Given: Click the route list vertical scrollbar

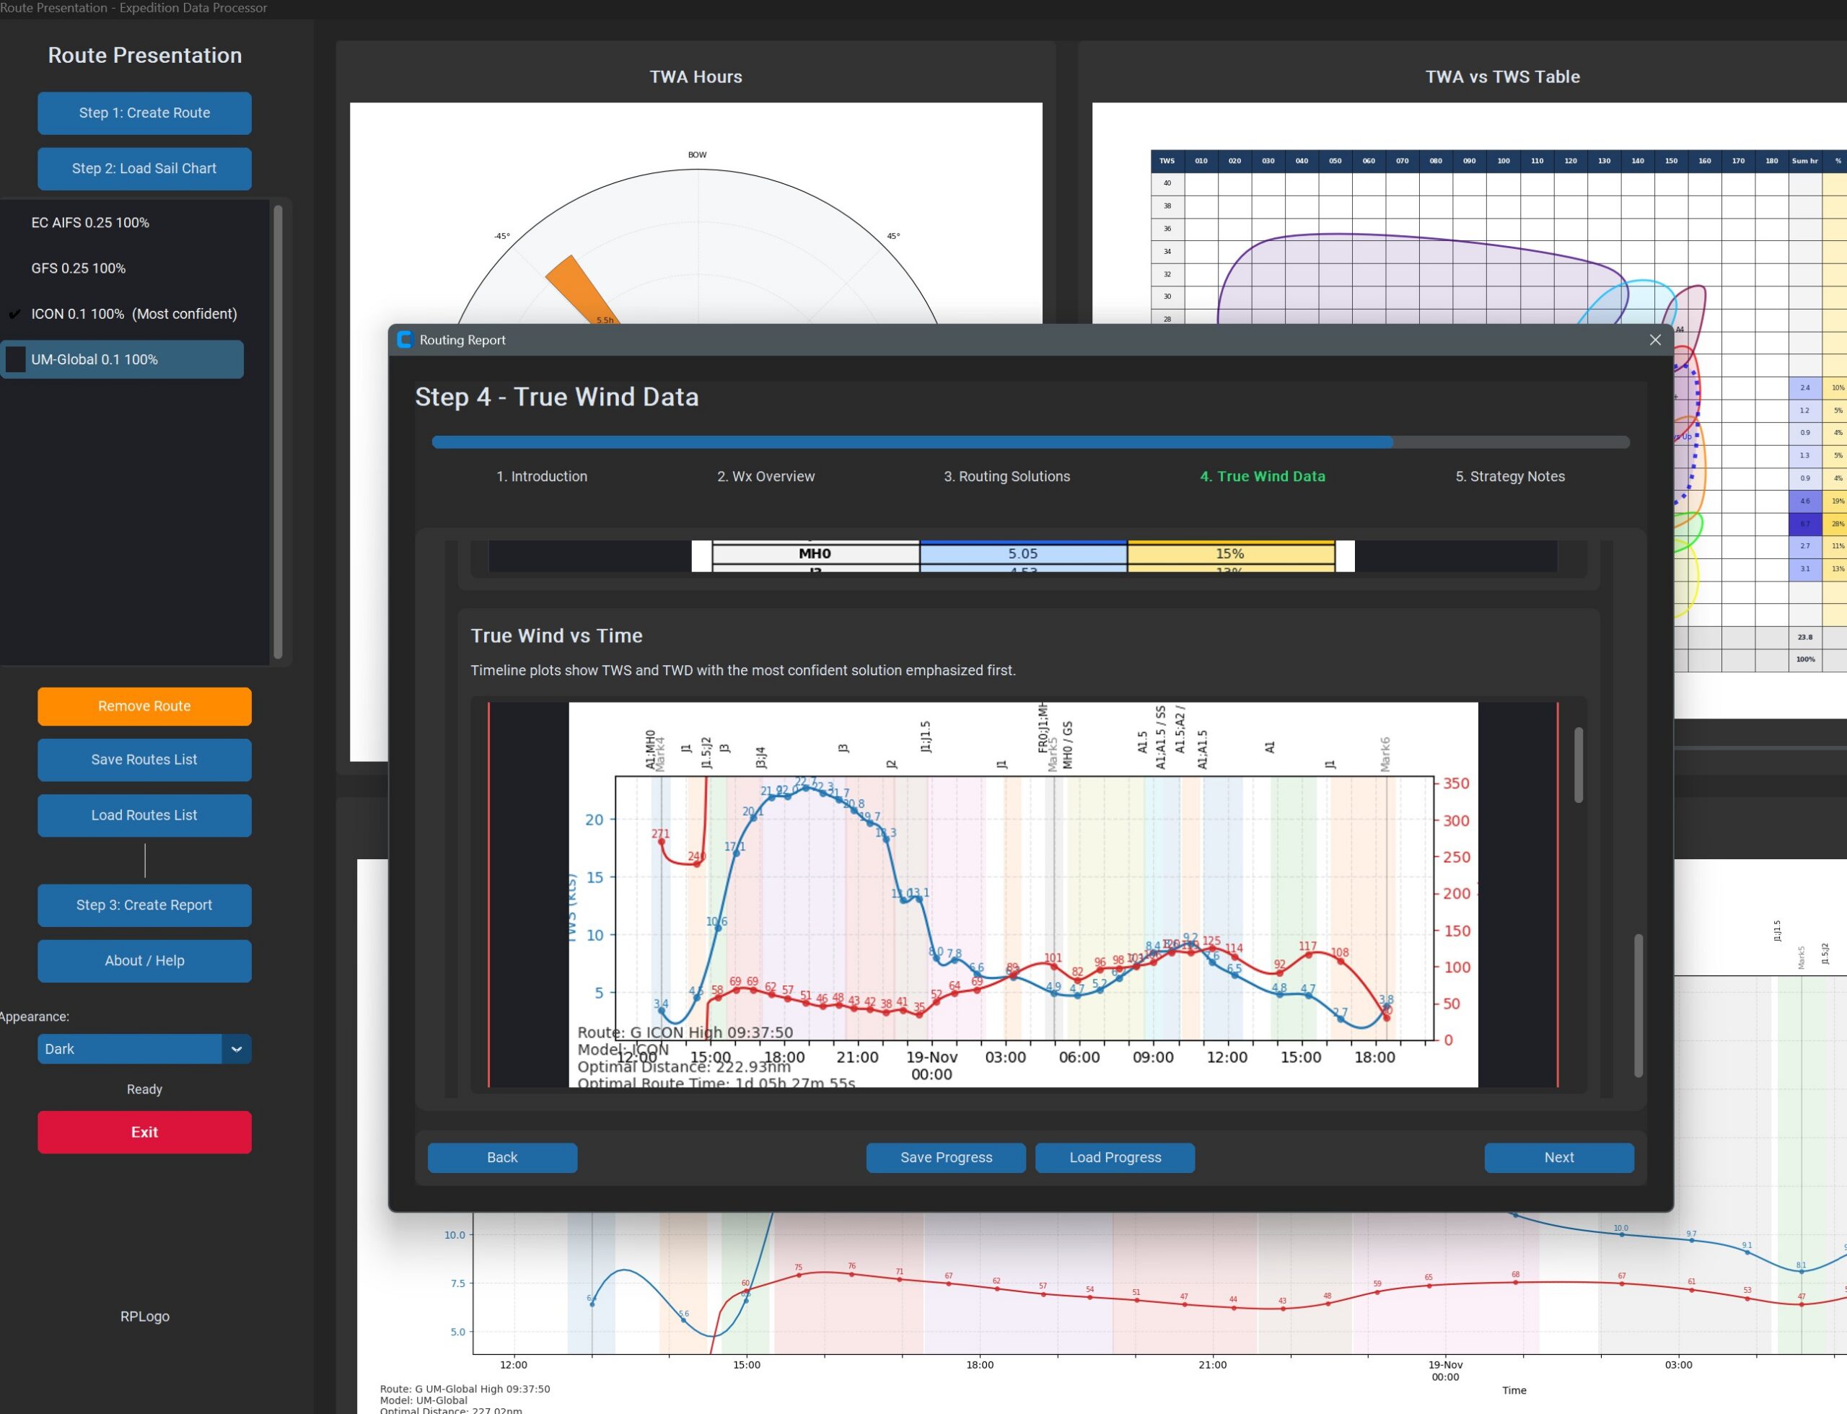Looking at the screenshot, I should point(278,431).
